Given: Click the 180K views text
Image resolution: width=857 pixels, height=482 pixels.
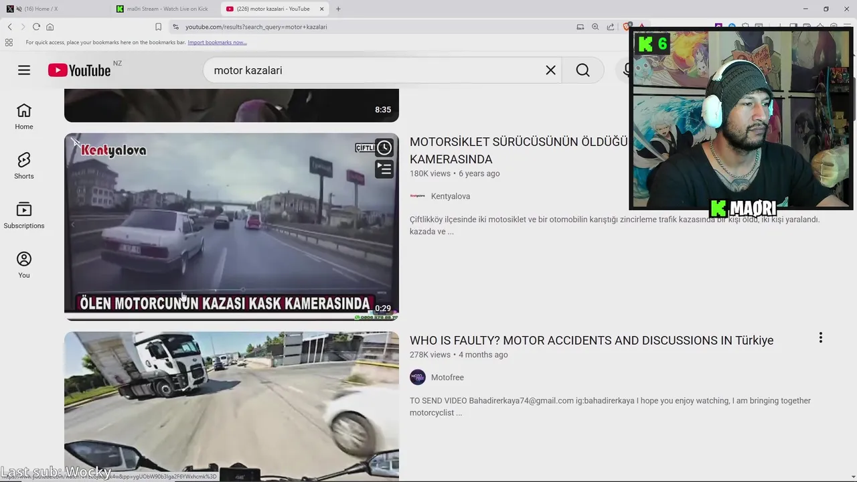Looking at the screenshot, I should point(430,173).
